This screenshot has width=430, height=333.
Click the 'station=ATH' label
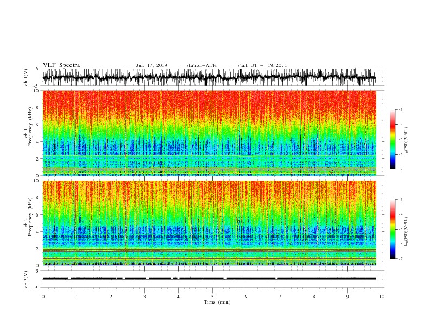(x=201, y=65)
